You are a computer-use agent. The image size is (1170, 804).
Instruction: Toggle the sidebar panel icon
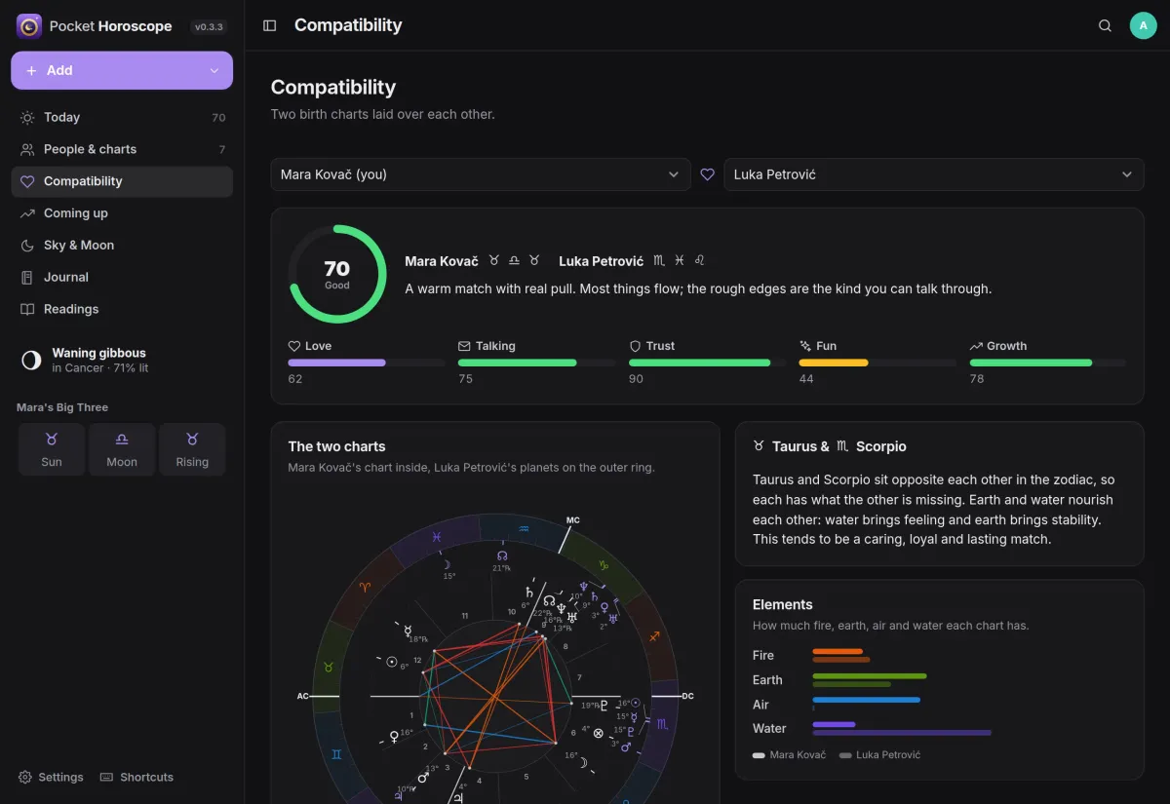pyautogui.click(x=270, y=25)
